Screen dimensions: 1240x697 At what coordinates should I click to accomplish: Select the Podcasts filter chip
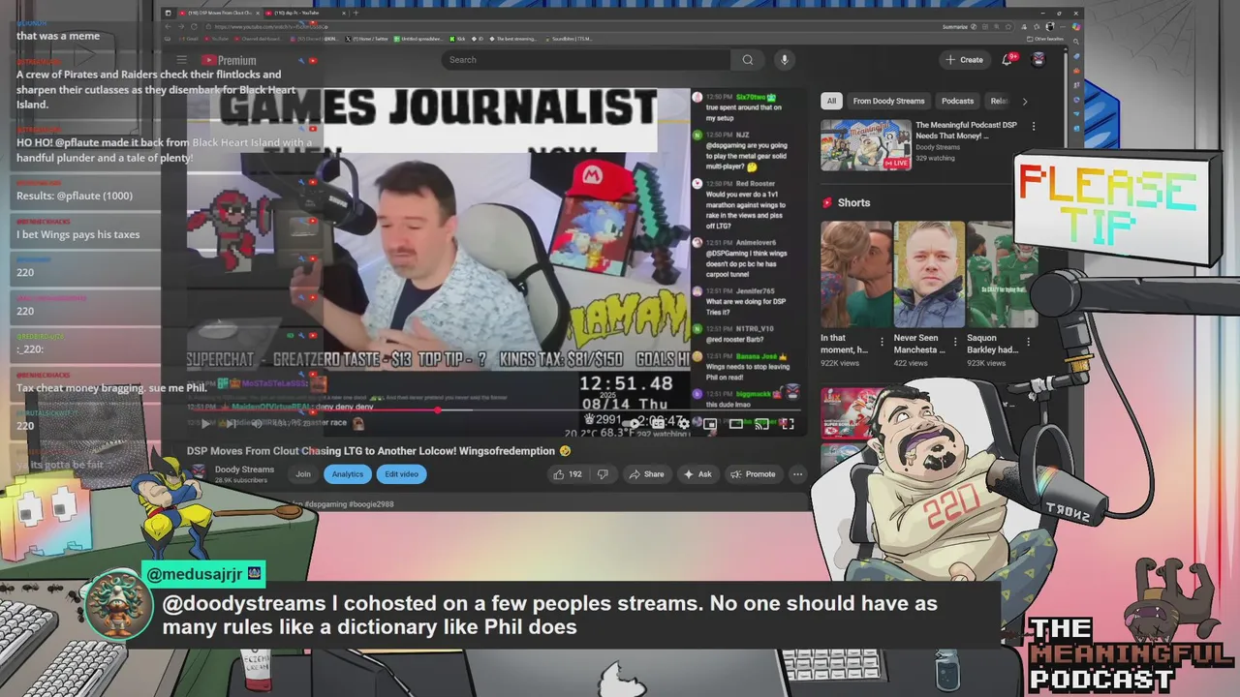957,101
